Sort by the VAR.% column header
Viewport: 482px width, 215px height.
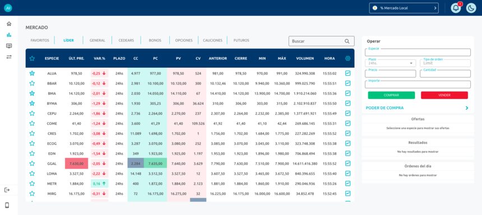tap(99, 58)
